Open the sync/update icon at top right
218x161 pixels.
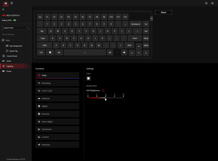[x=206, y=3]
